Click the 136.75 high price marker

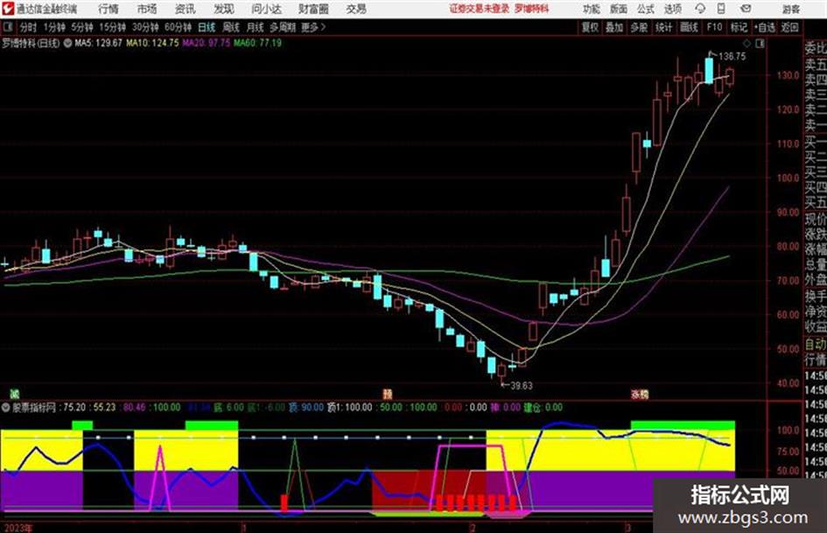732,57
